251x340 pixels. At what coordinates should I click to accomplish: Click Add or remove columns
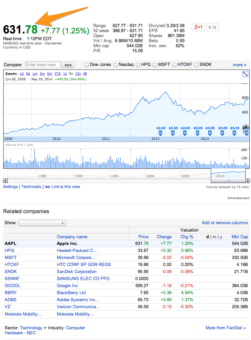[x=225, y=223]
